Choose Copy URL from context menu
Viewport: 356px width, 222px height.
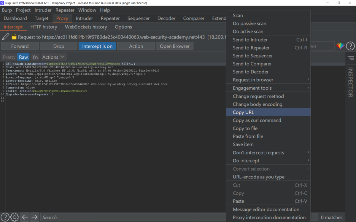[x=268, y=112]
